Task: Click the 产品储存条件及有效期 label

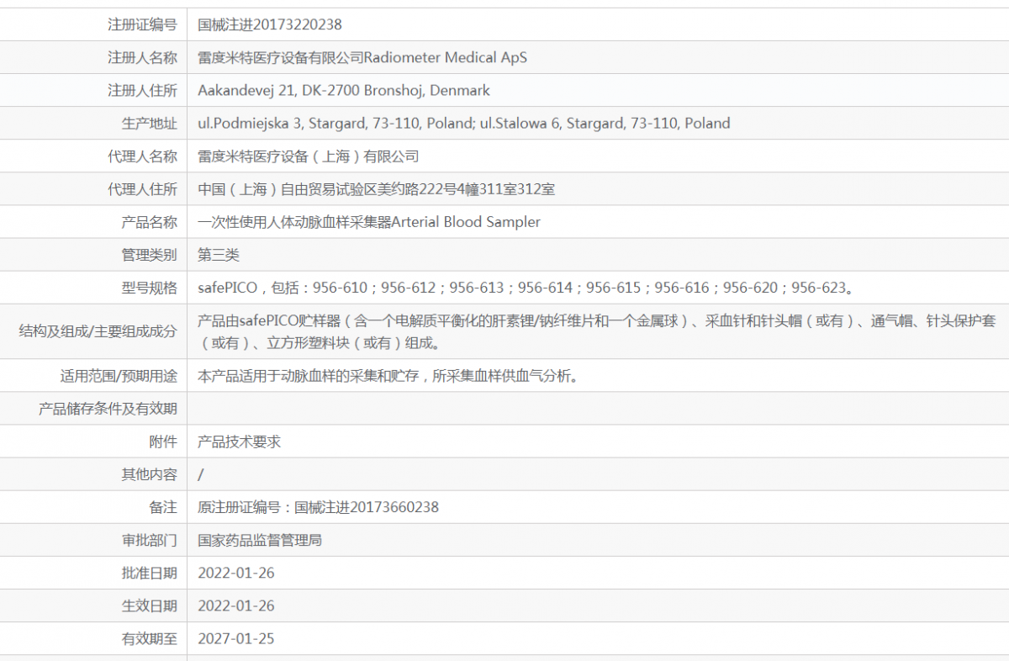Action: coord(108,409)
